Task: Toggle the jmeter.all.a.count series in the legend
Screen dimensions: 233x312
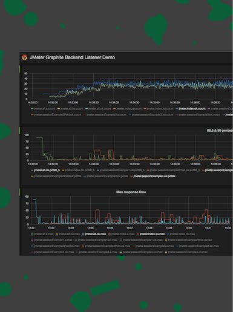Action: [x=45, y=109]
